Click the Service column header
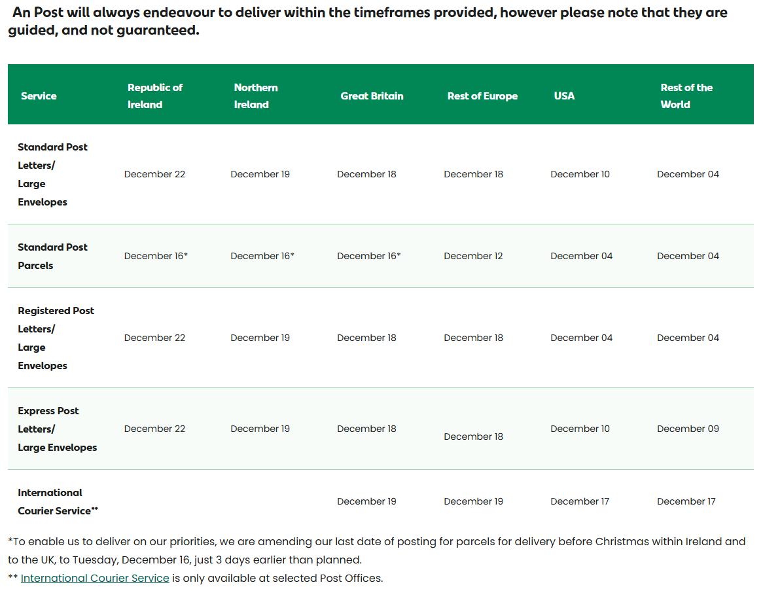 click(39, 96)
